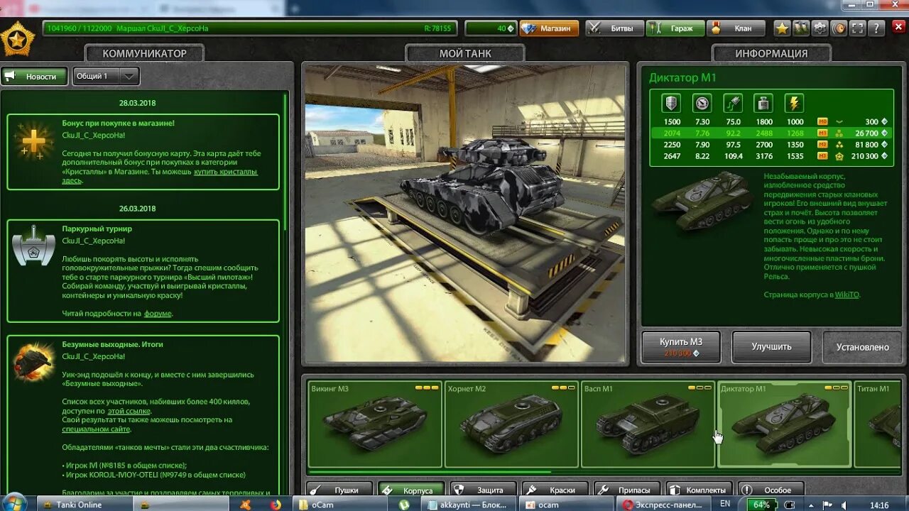The width and height of the screenshot is (909, 511).
Task: Expand the Общий 1 chat dropdown
Action: (x=106, y=76)
